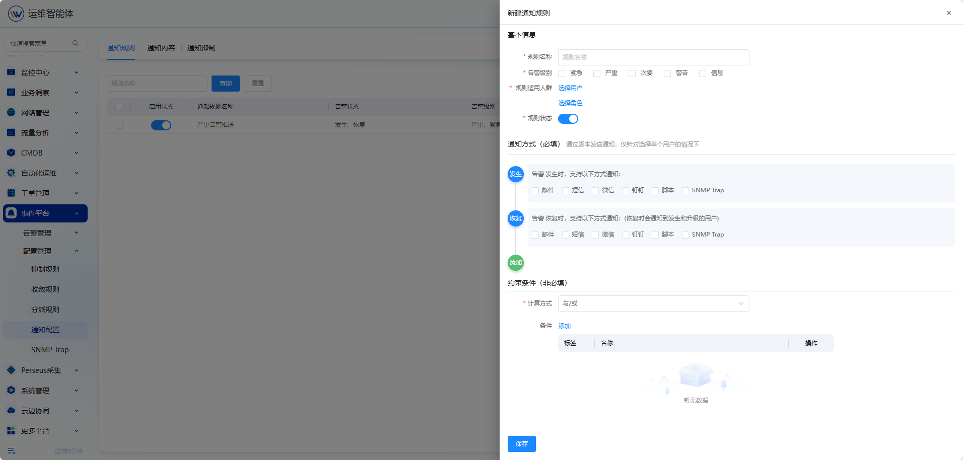Enable 邮件 notification for 发生 alerts
The width and height of the screenshot is (963, 460).
pos(535,191)
